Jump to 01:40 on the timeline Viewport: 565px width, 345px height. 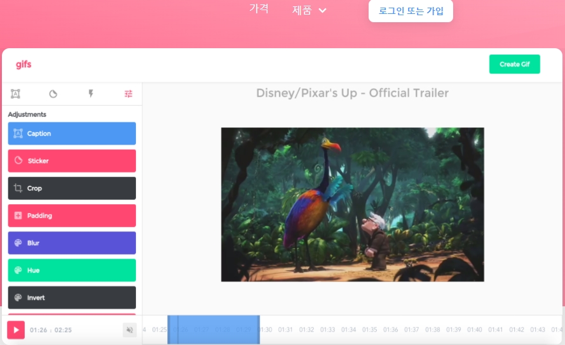tap(474, 330)
